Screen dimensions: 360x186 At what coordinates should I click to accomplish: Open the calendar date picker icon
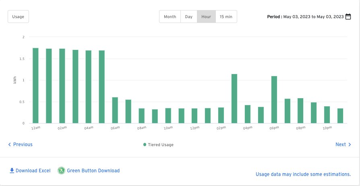click(x=348, y=17)
